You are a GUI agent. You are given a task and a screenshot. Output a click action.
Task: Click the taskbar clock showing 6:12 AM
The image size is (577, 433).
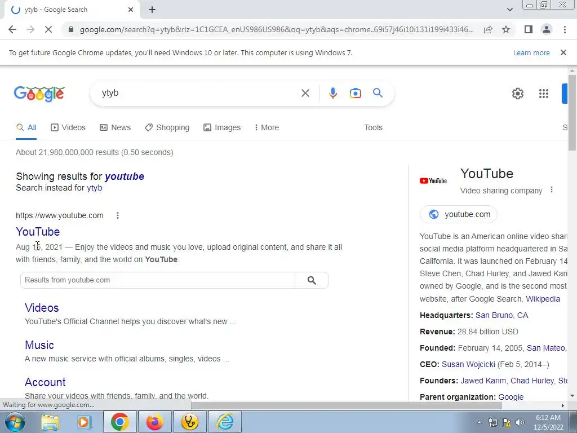(x=548, y=422)
